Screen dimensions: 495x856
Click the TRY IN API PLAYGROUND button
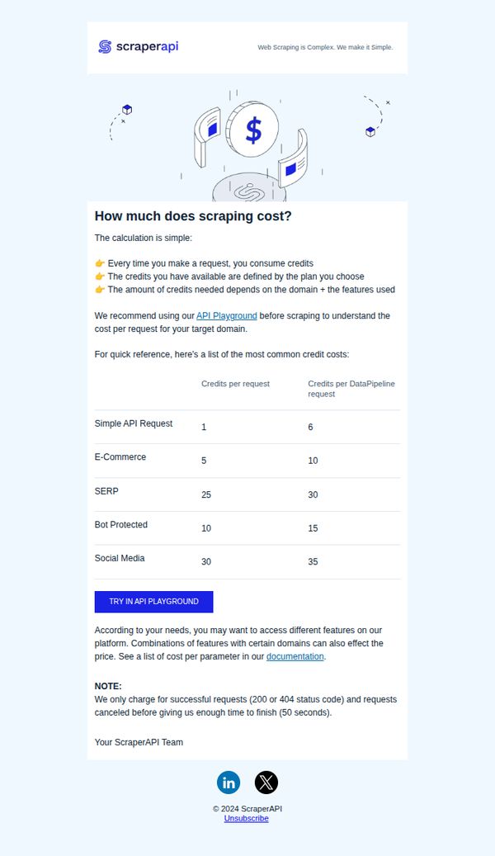coord(154,602)
